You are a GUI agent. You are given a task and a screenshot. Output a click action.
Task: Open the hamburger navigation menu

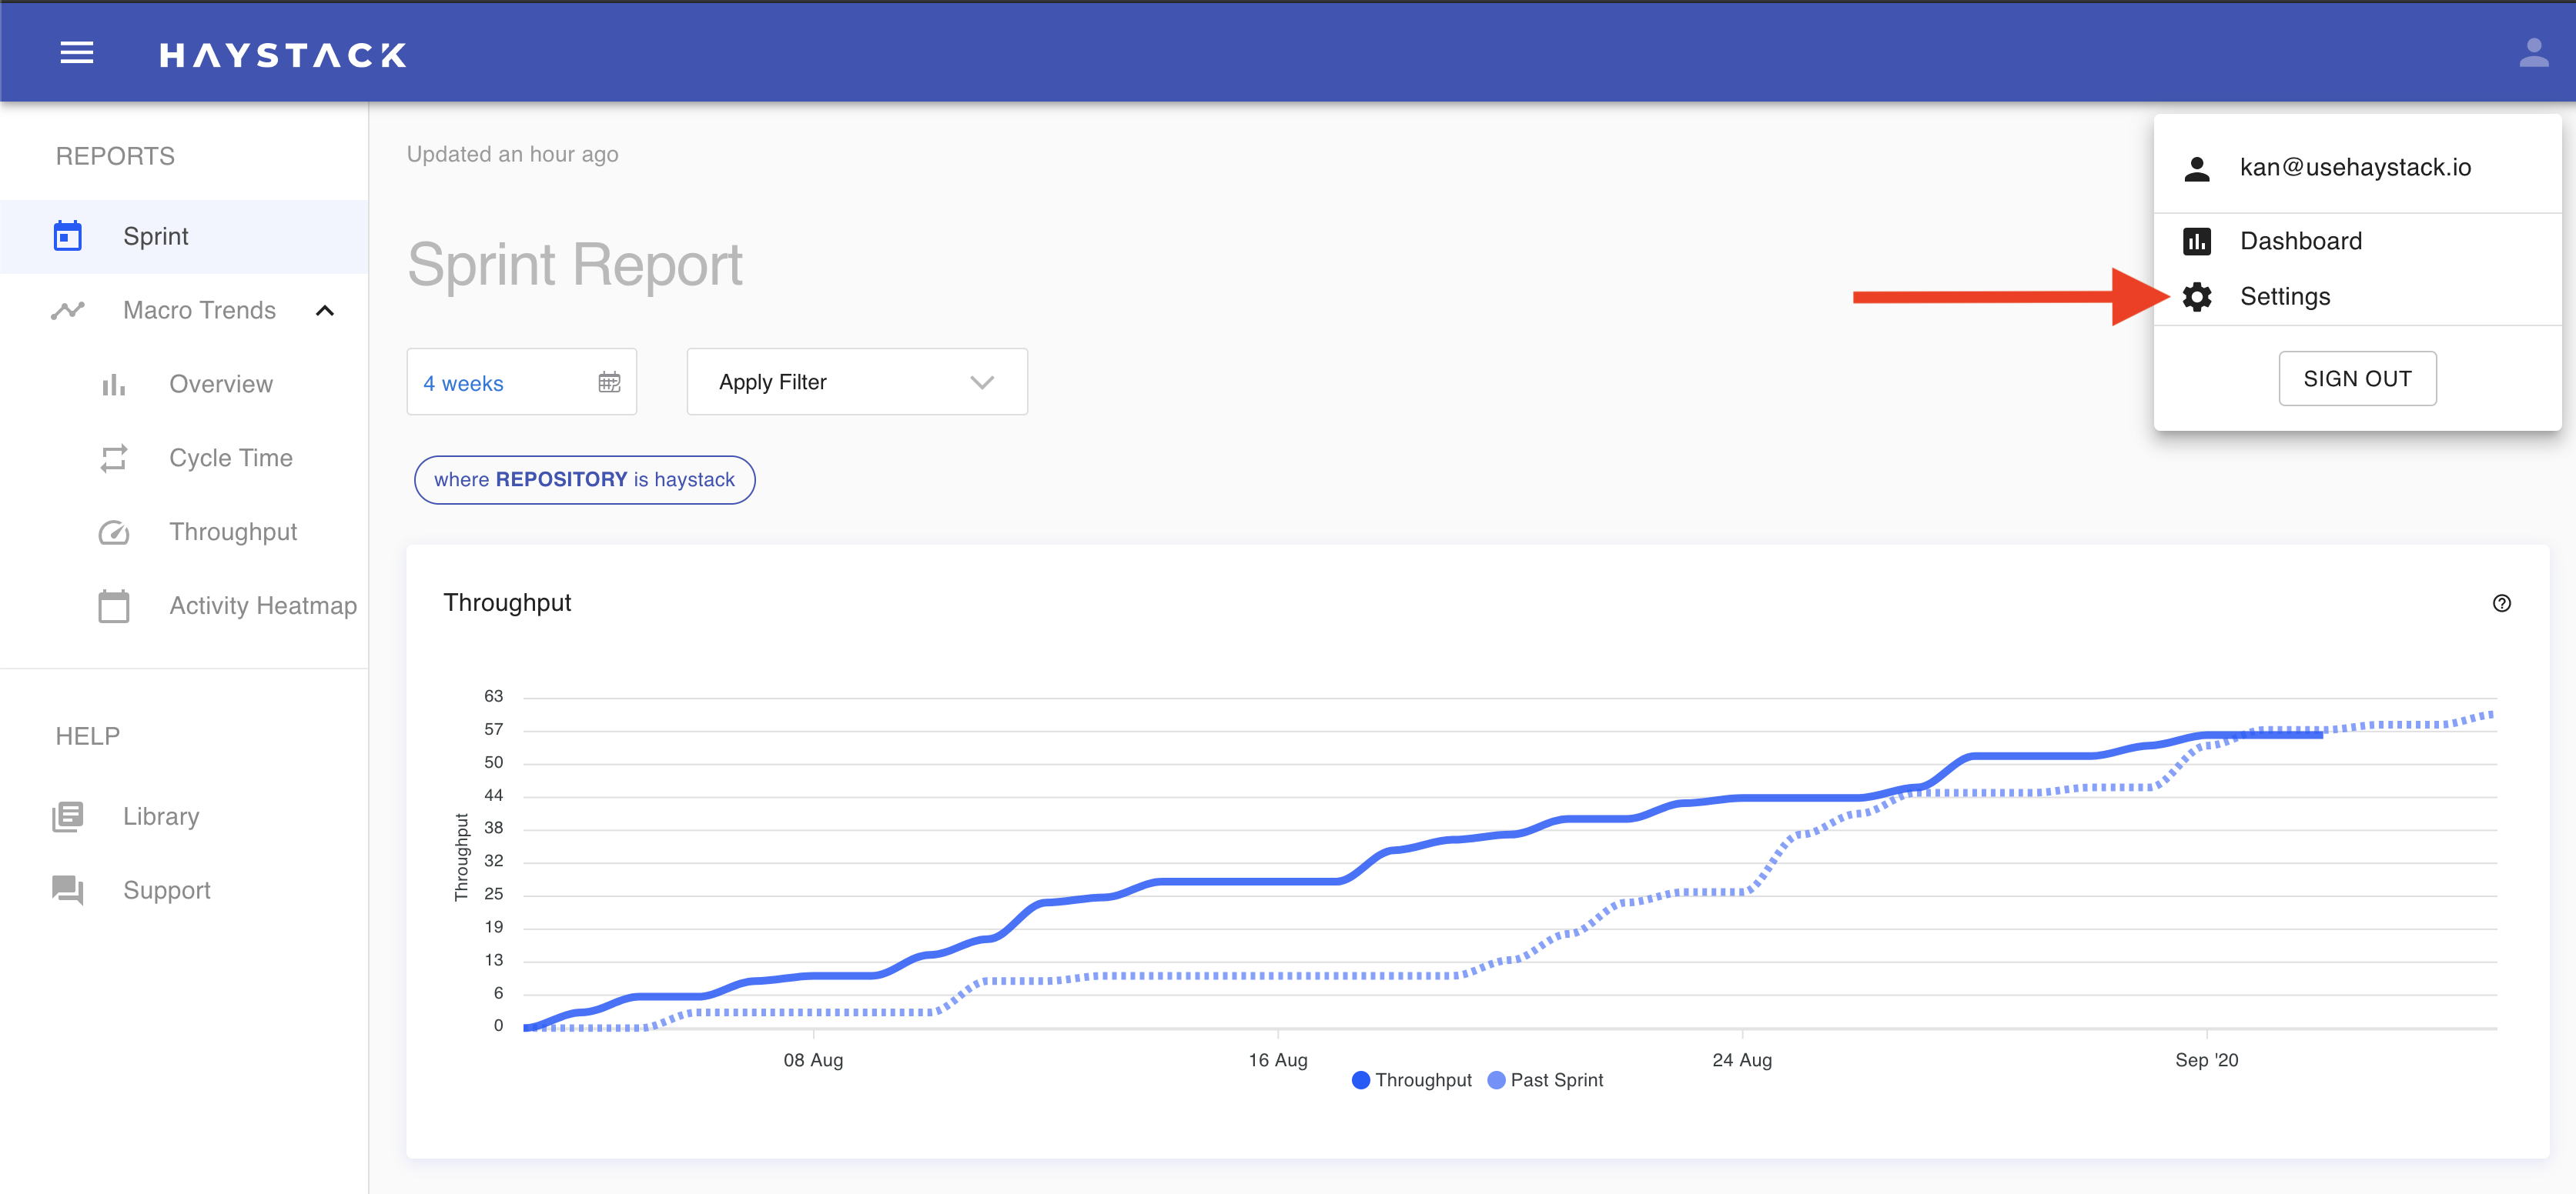point(76,53)
